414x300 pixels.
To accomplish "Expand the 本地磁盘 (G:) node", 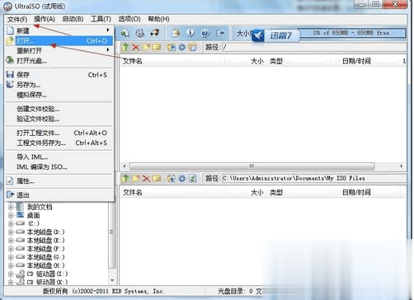I will pyautogui.click(x=11, y=257).
